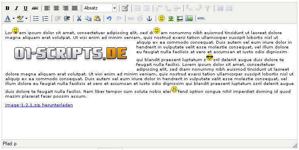
Task: Open table cell properties
Action: tap(147, 8)
